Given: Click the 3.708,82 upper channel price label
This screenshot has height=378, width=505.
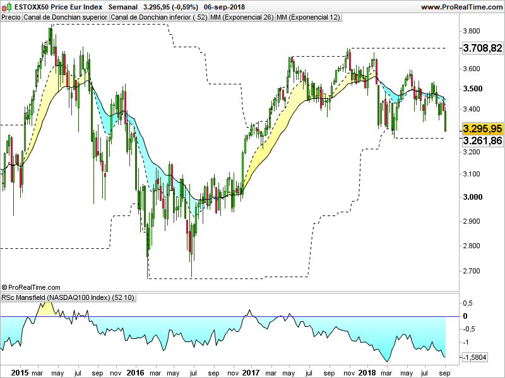Looking at the screenshot, I should 482,48.
